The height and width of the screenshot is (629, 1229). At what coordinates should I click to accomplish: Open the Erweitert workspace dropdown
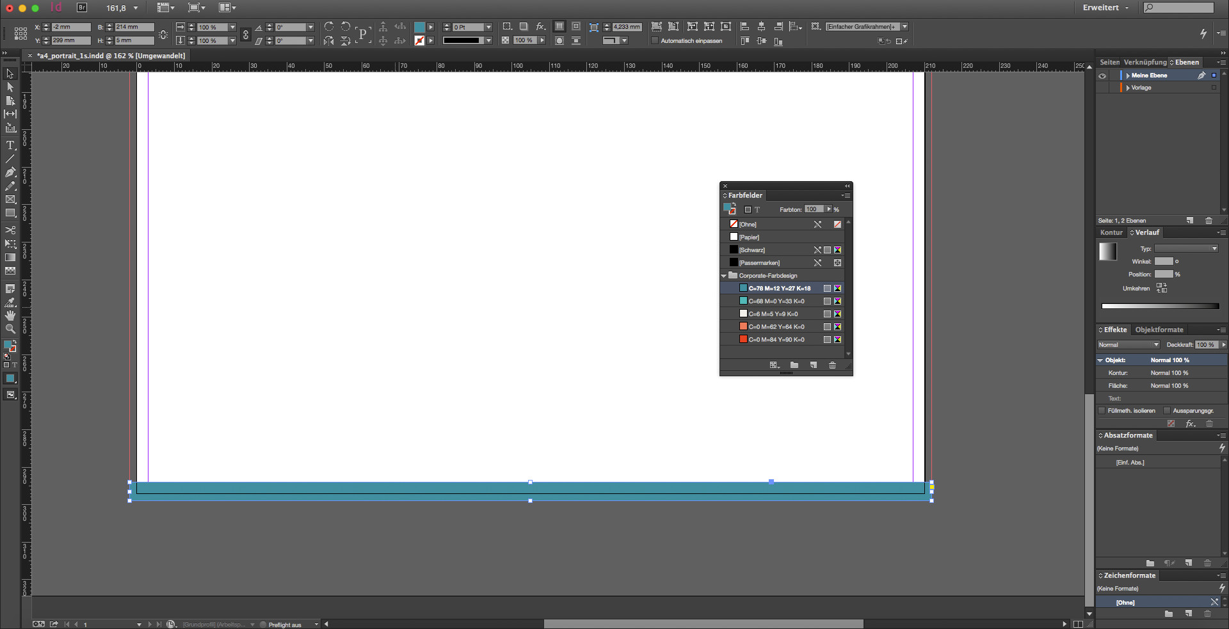pos(1105,8)
